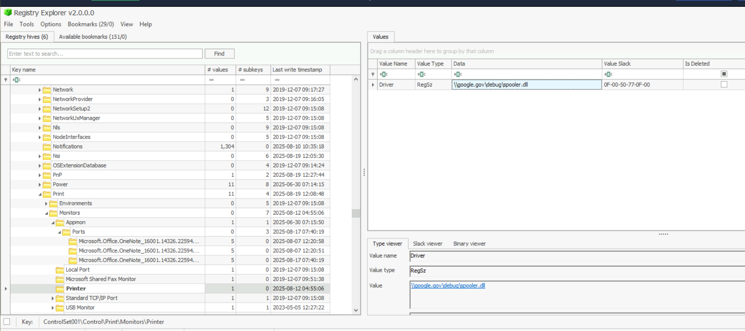Expand the PnP key
This screenshot has width=745, height=331.
(40, 175)
